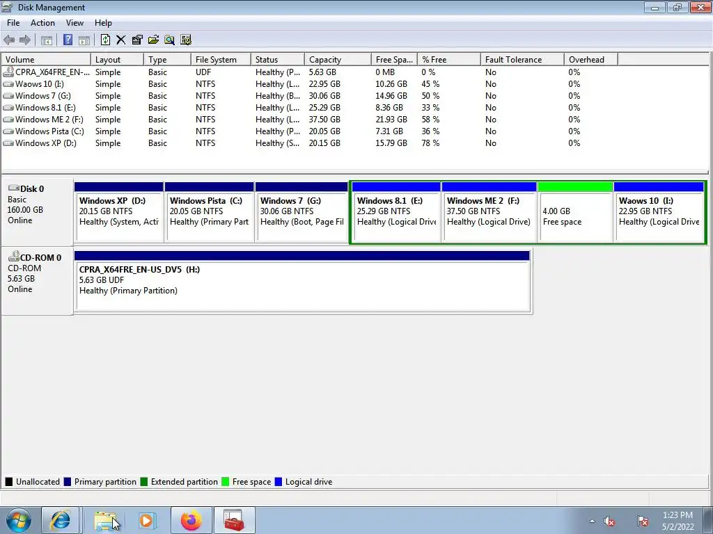The height and width of the screenshot is (534, 713).
Task: Open the Help menu
Action: [x=103, y=23]
